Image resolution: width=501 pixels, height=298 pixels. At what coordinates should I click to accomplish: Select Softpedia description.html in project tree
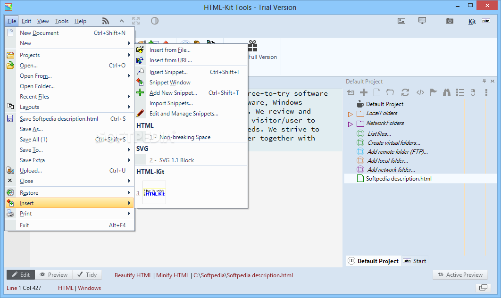point(399,179)
